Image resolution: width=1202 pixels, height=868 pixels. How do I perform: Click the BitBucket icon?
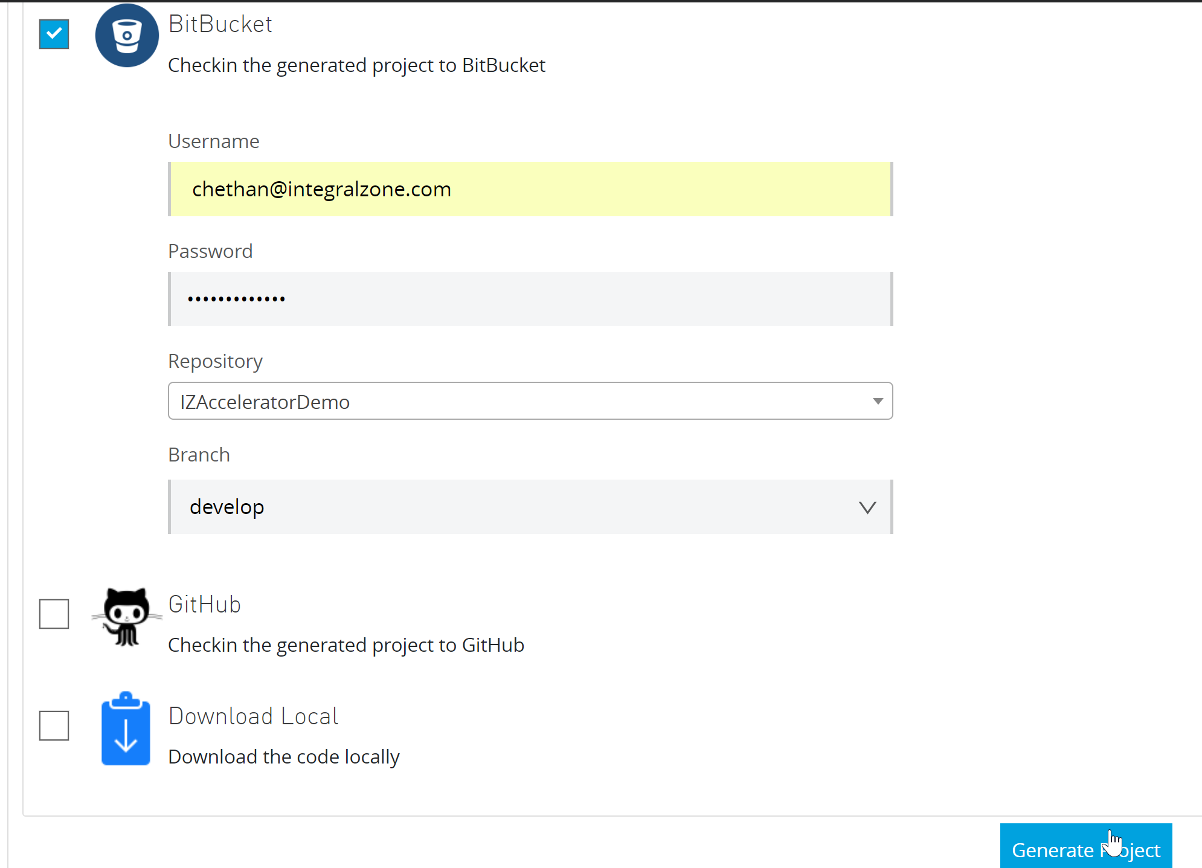pyautogui.click(x=126, y=34)
